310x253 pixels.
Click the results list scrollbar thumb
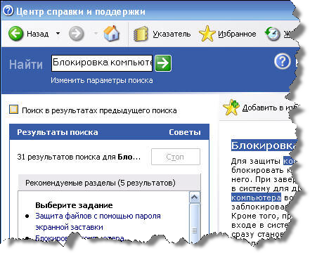pyautogui.click(x=195, y=223)
